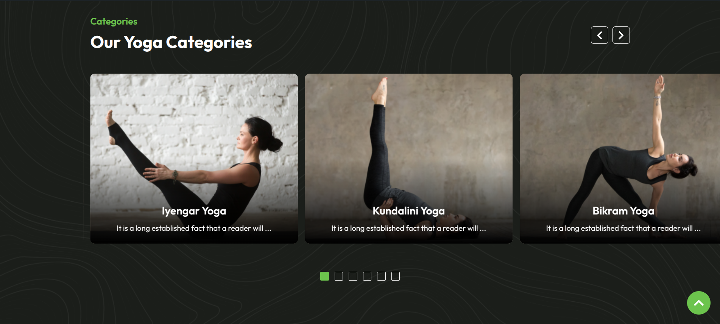
Task: Click the Our Yoga Categories heading
Action: (171, 42)
